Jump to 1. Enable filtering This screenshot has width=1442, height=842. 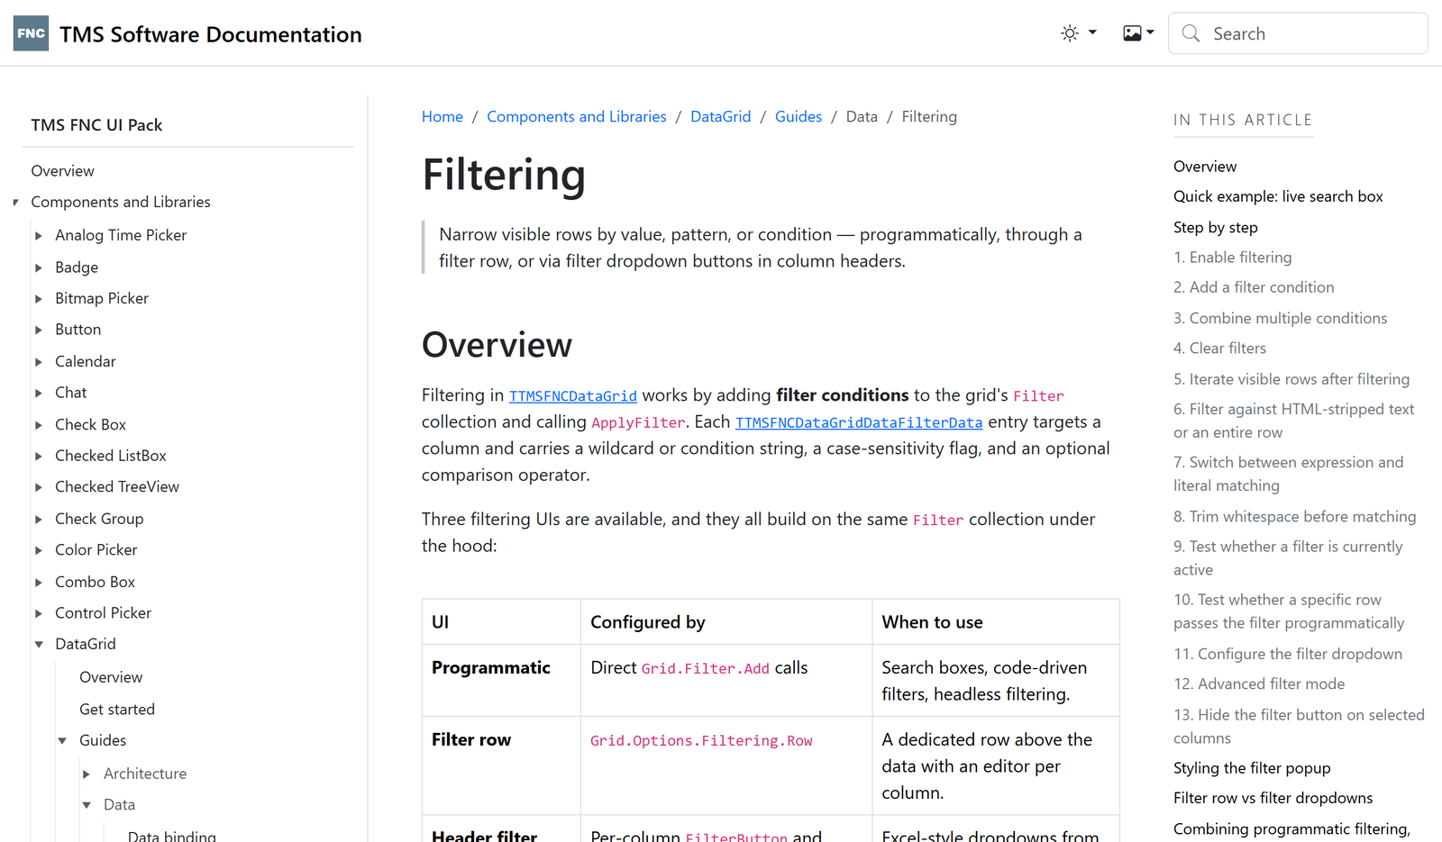[1232, 257]
